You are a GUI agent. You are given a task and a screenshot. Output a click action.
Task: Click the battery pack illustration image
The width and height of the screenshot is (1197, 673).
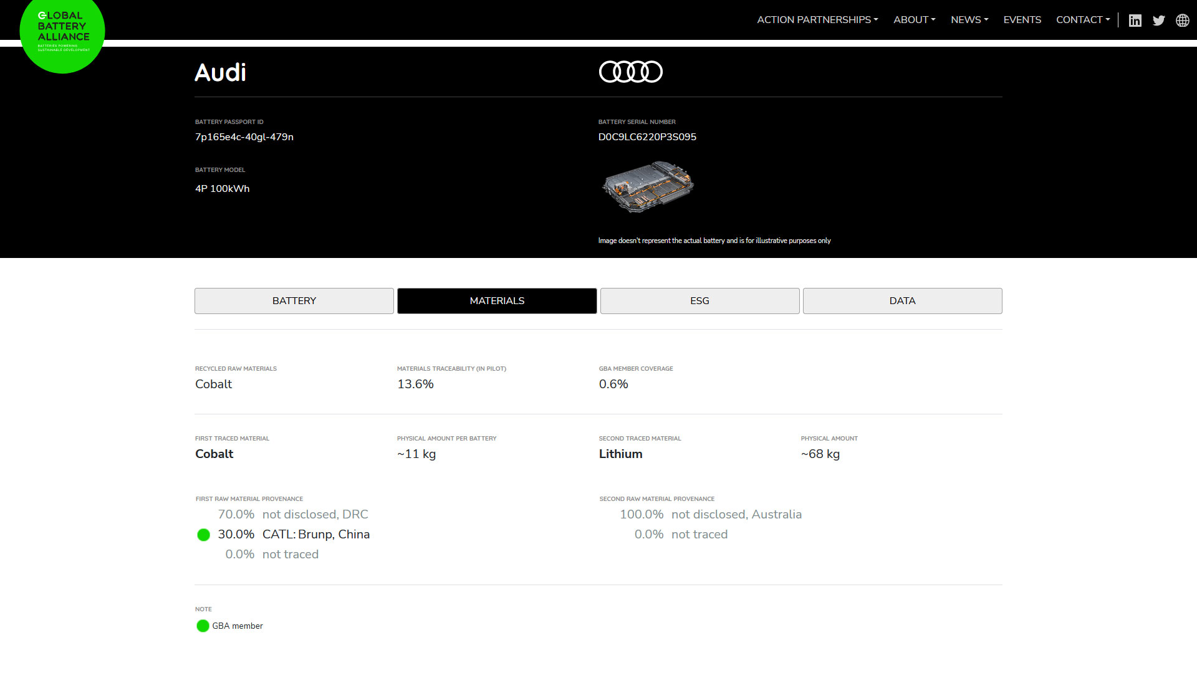(x=648, y=187)
